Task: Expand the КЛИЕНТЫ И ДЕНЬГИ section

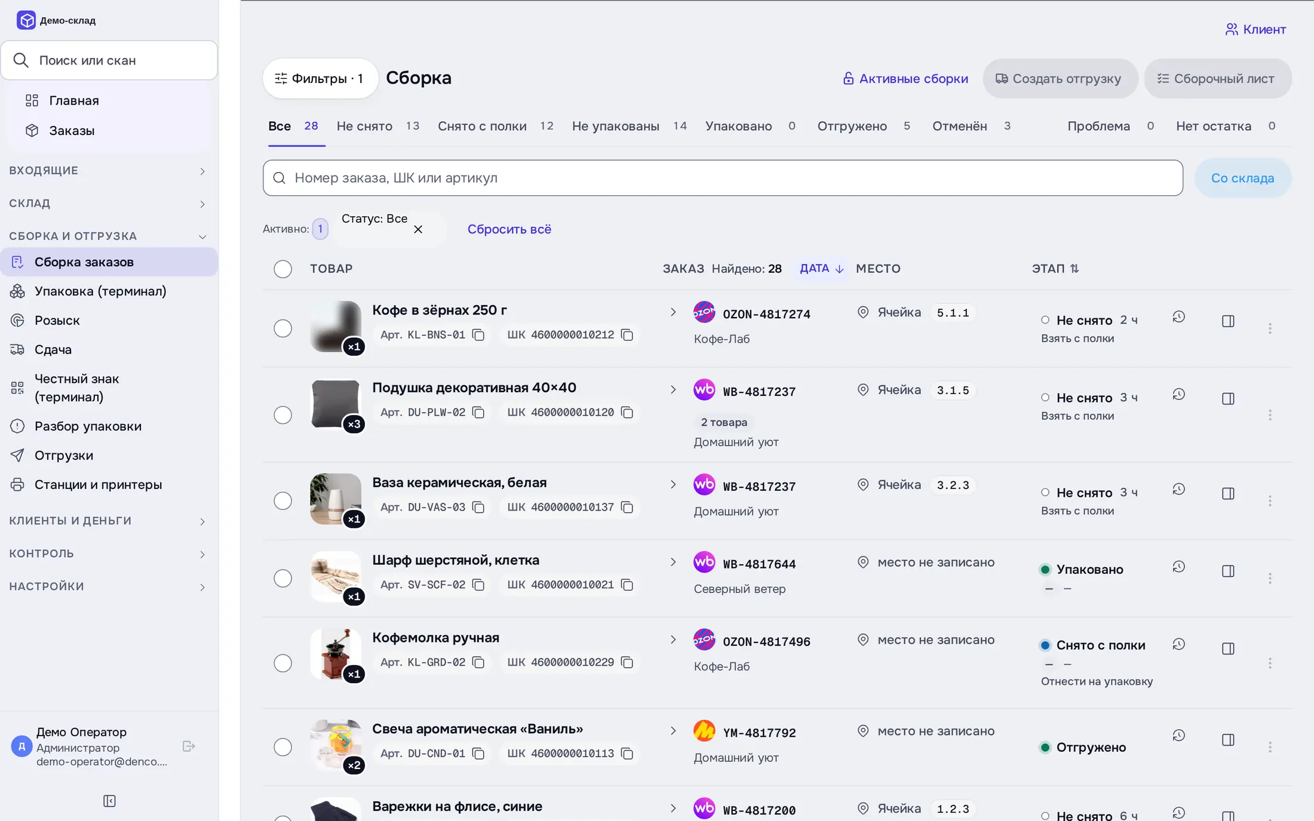Action: 109,521
